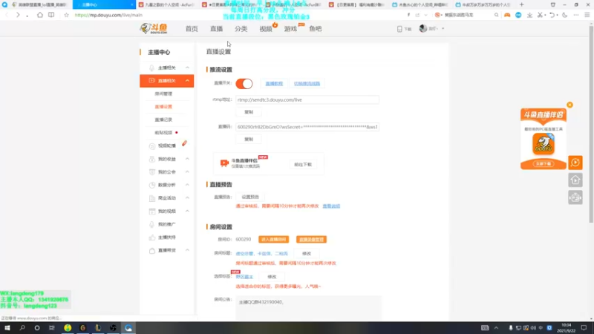This screenshot has width=594, height=334.
Task: Open new browser tab with plus
Action: [522, 4]
